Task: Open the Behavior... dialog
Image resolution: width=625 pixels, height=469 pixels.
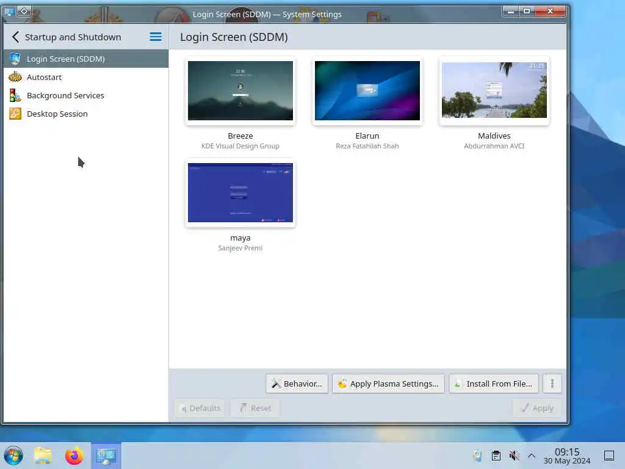Action: pos(297,384)
